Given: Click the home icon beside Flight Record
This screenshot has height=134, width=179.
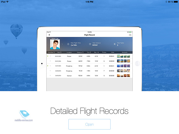Looking at the screenshot, I should pos(49,35).
